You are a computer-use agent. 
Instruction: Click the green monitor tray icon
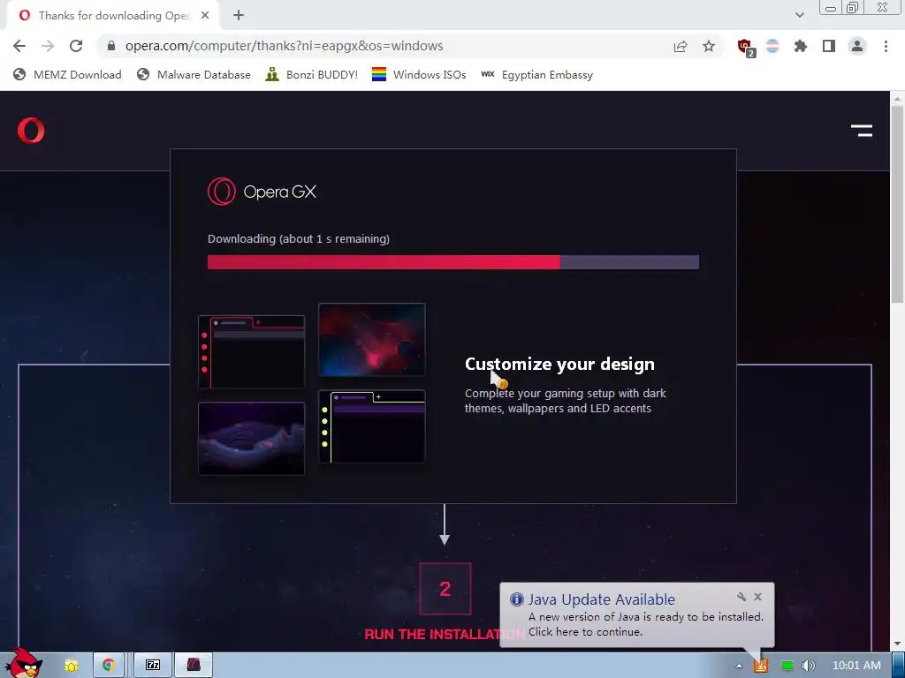787,666
